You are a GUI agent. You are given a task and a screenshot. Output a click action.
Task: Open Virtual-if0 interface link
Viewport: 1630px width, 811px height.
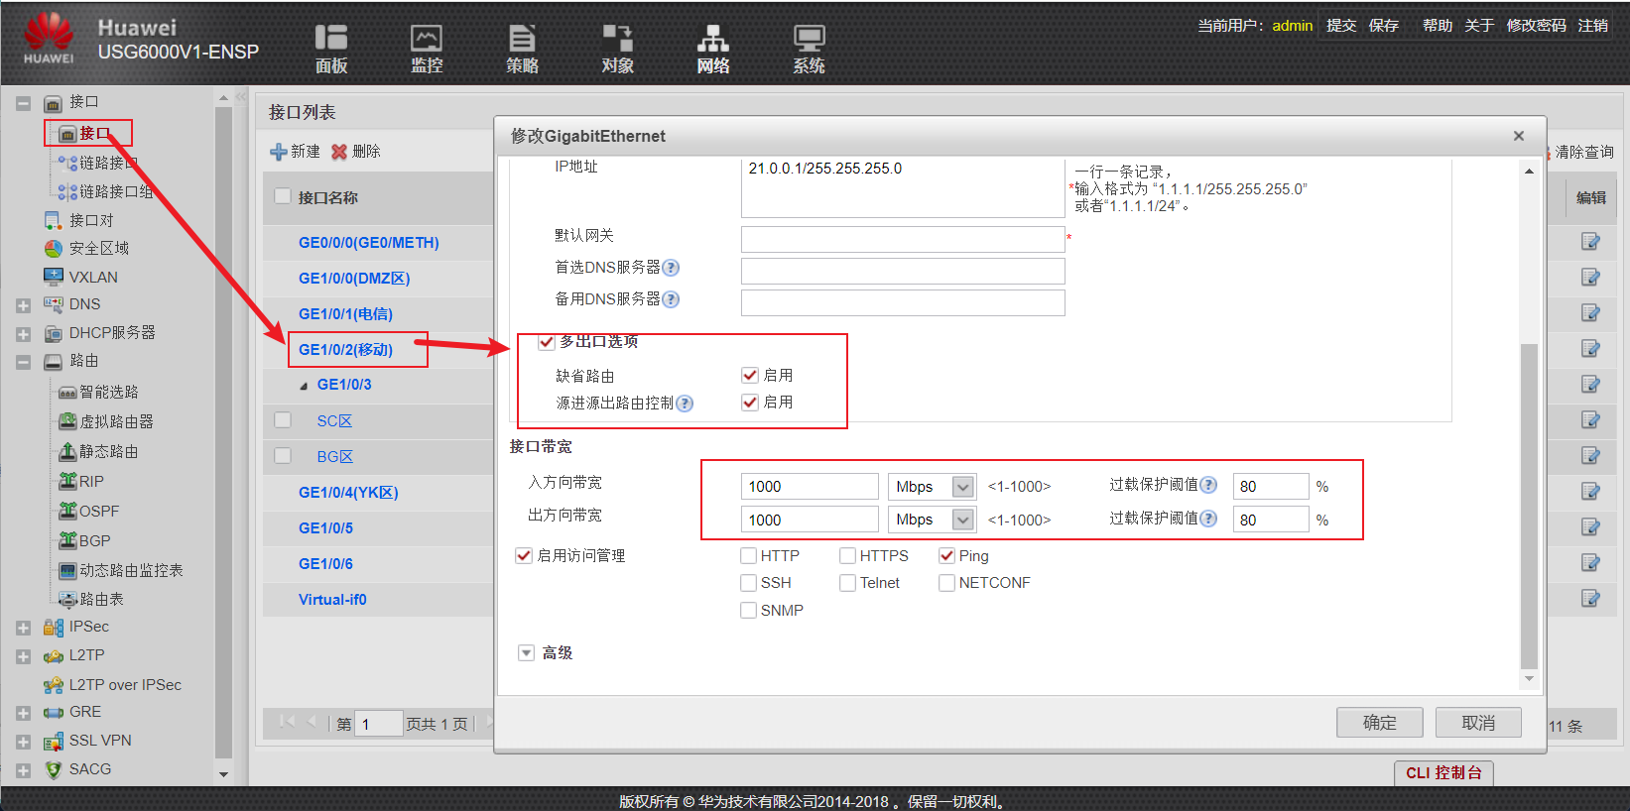332,599
